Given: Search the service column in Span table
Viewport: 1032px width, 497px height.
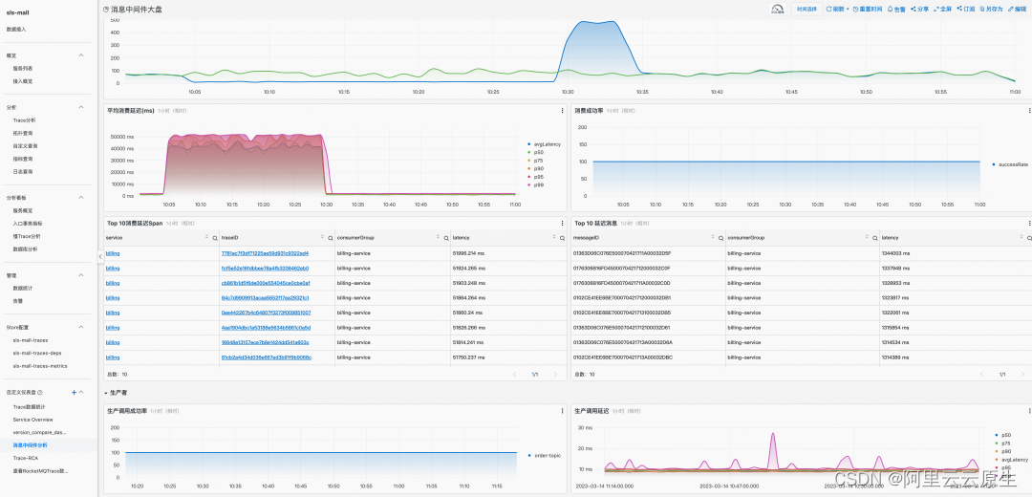Looking at the screenshot, I should pos(215,238).
